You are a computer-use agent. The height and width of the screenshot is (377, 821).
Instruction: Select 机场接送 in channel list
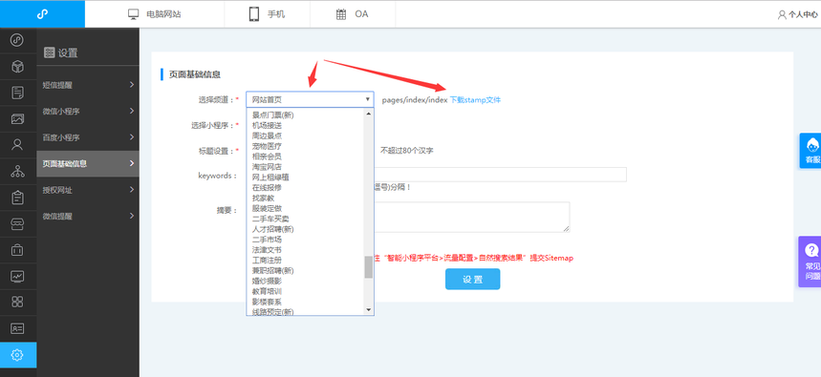tap(267, 125)
